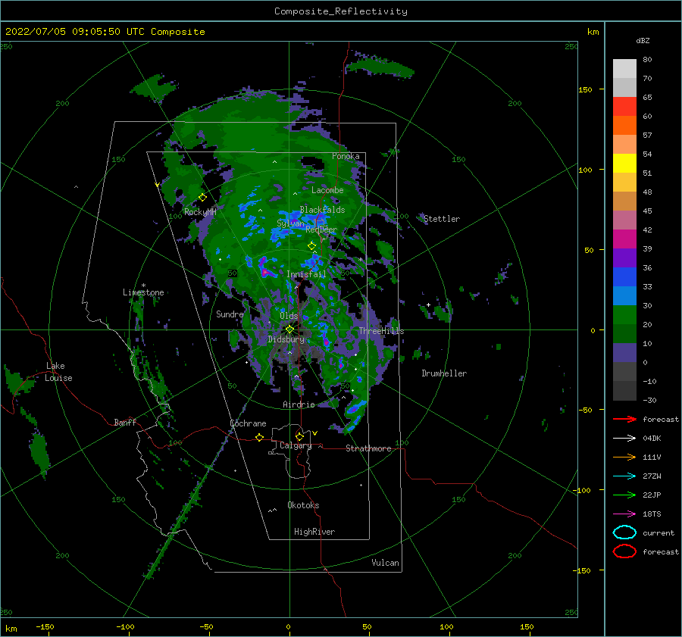The image size is (682, 637).
Task: Pick the cyan 27ZW arrow icon
Action: pos(624,476)
